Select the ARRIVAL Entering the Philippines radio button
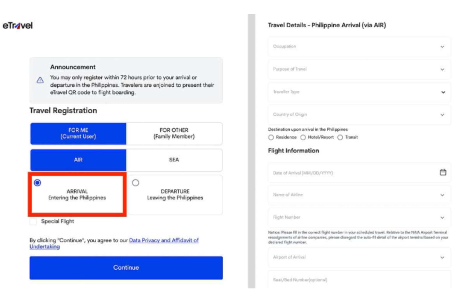 37,183
